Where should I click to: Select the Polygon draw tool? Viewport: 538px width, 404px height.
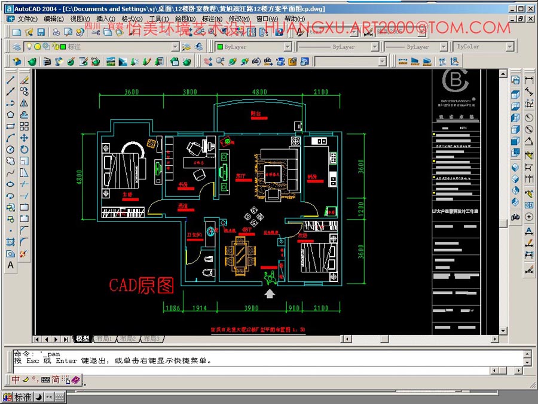click(x=10, y=115)
